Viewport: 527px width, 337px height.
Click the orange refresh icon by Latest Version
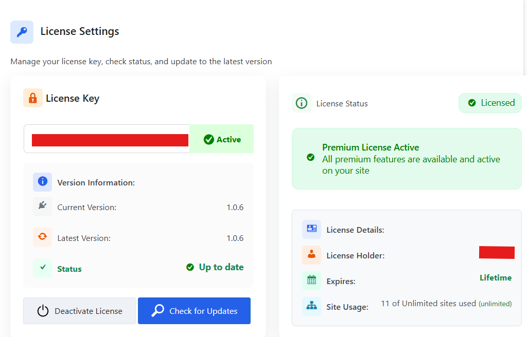point(42,237)
